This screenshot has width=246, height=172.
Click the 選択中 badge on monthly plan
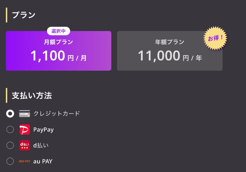tap(58, 31)
